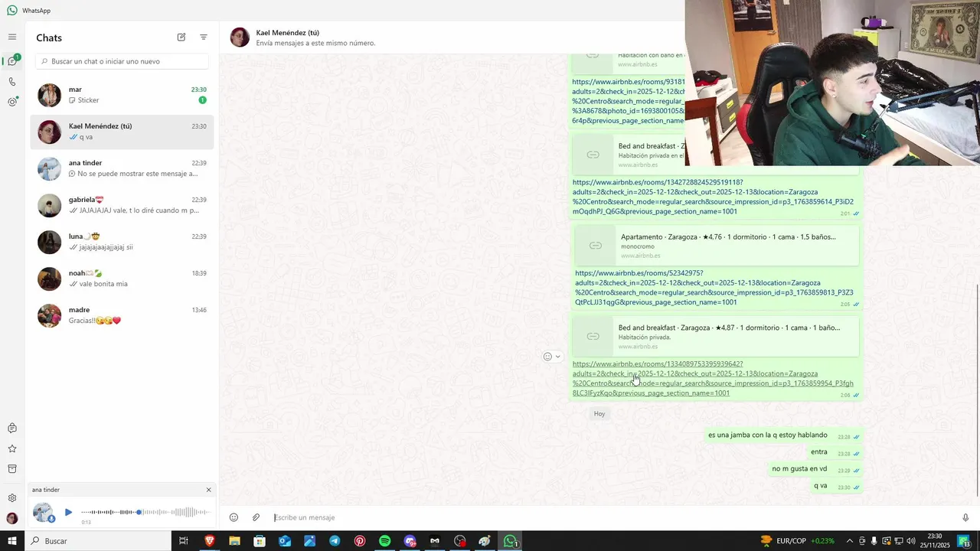Image resolution: width=980 pixels, height=551 pixels.
Task: Attach a file with paperclip icon
Action: point(256,518)
